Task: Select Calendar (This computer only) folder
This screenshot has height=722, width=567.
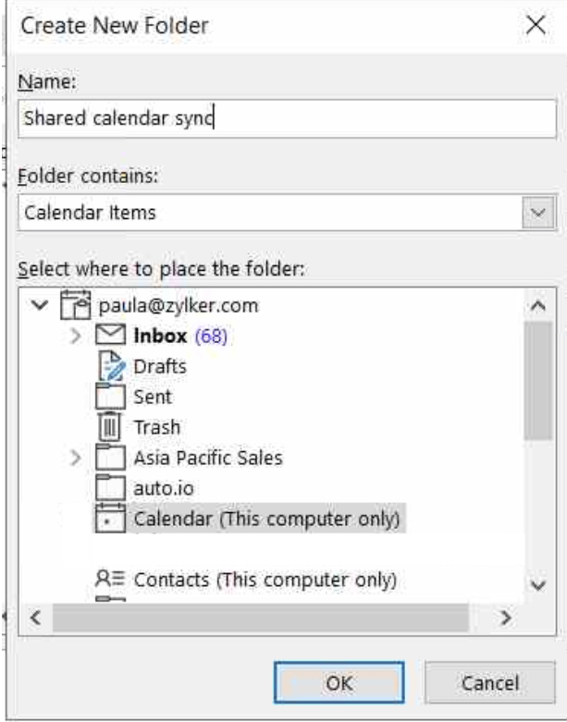Action: coord(266,520)
